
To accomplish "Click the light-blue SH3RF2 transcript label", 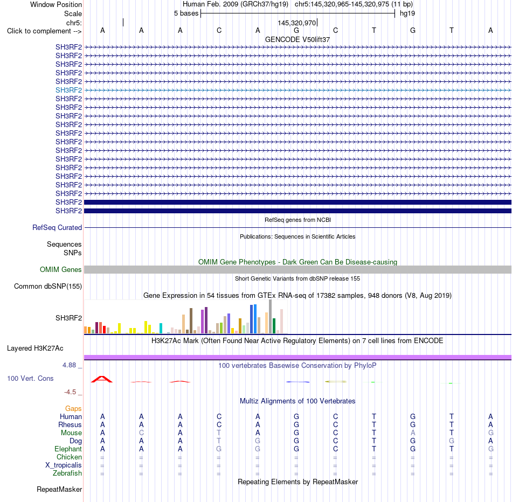I will tap(68, 90).
